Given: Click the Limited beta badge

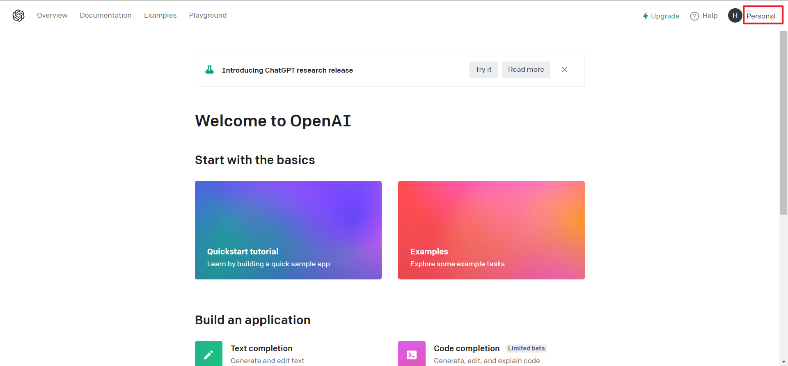Looking at the screenshot, I should click(x=526, y=348).
